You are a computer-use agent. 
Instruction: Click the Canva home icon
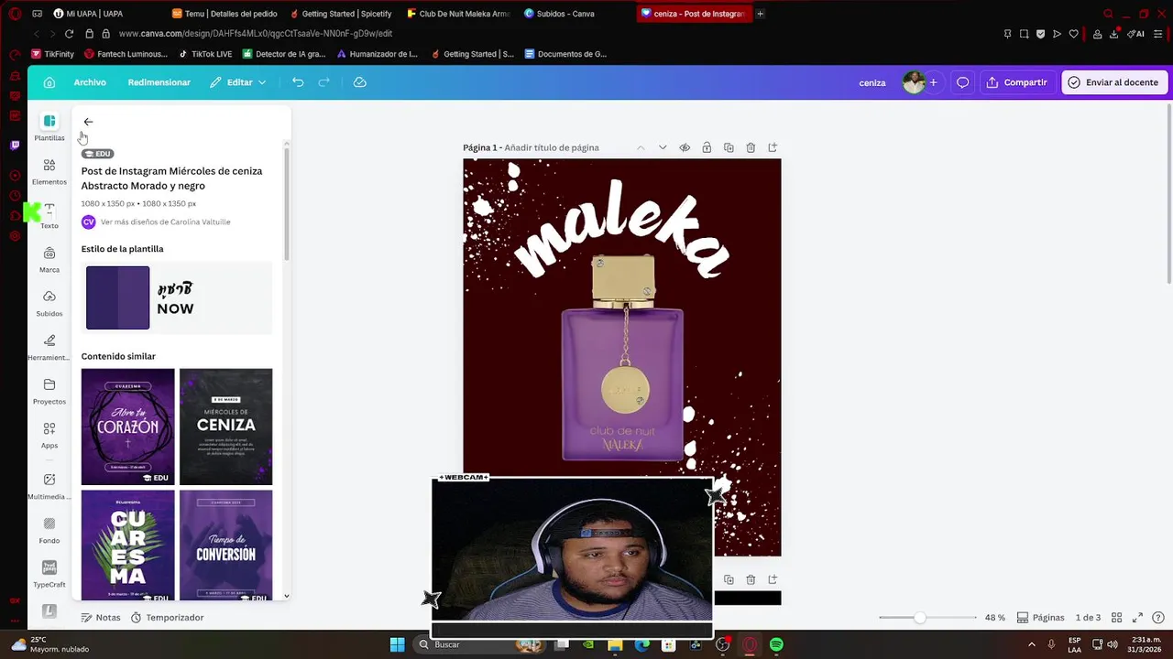pos(49,82)
